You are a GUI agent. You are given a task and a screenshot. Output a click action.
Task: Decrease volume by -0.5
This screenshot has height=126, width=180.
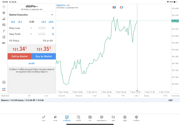tap(13, 22)
